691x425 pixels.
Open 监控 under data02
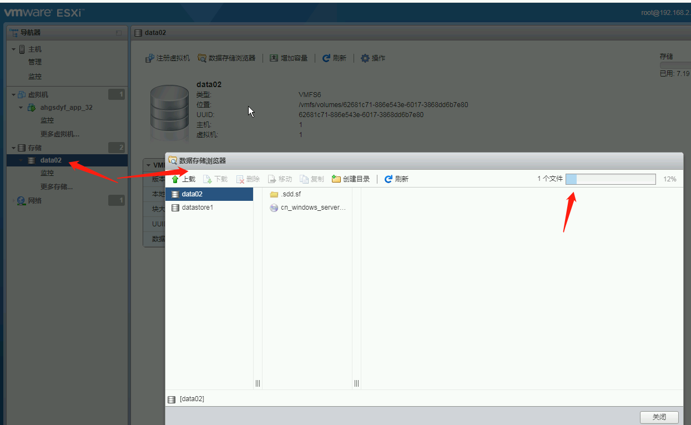point(47,173)
